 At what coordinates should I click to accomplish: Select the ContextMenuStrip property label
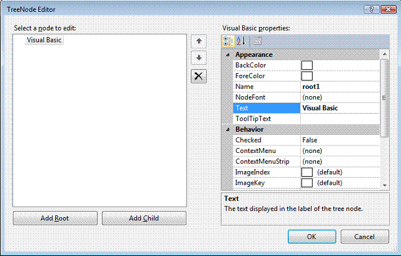click(x=266, y=162)
